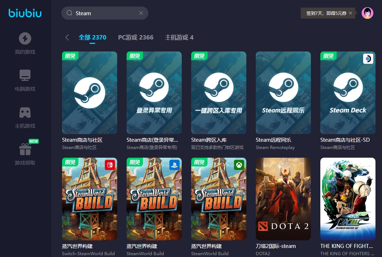Select the 全部 2370 tab
The width and height of the screenshot is (382, 257).
tap(93, 37)
